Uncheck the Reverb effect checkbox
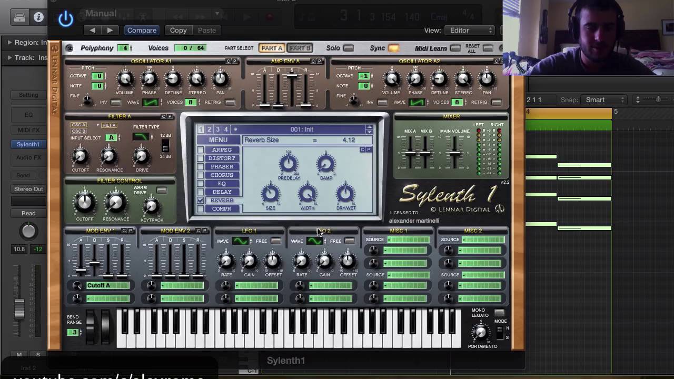Viewport: 674px width, 379px height. (x=200, y=201)
